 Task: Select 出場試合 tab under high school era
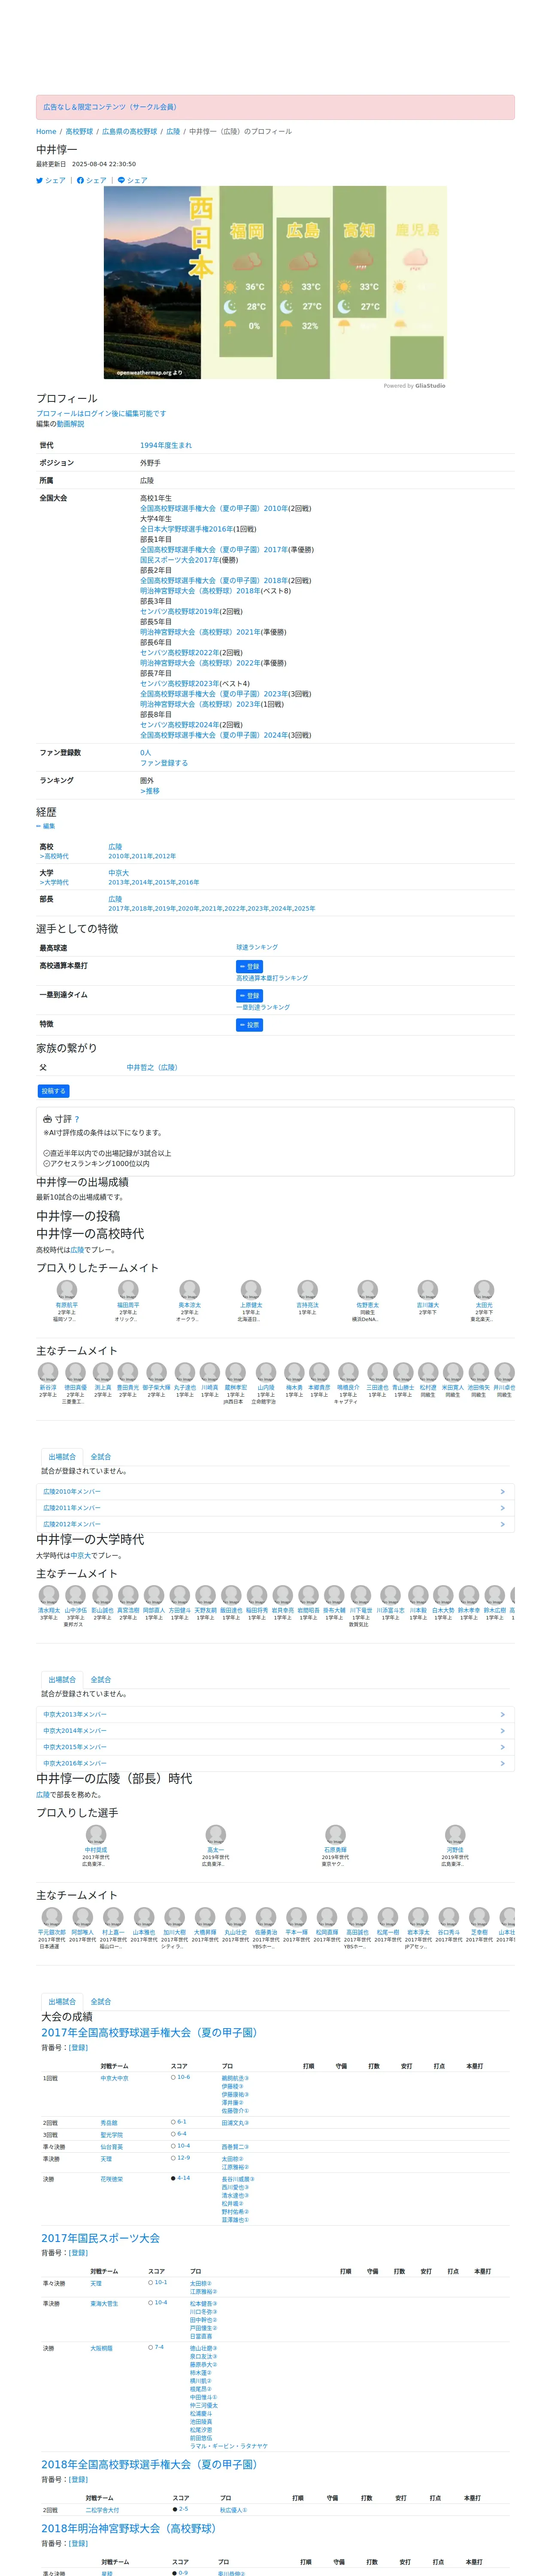62,1457
